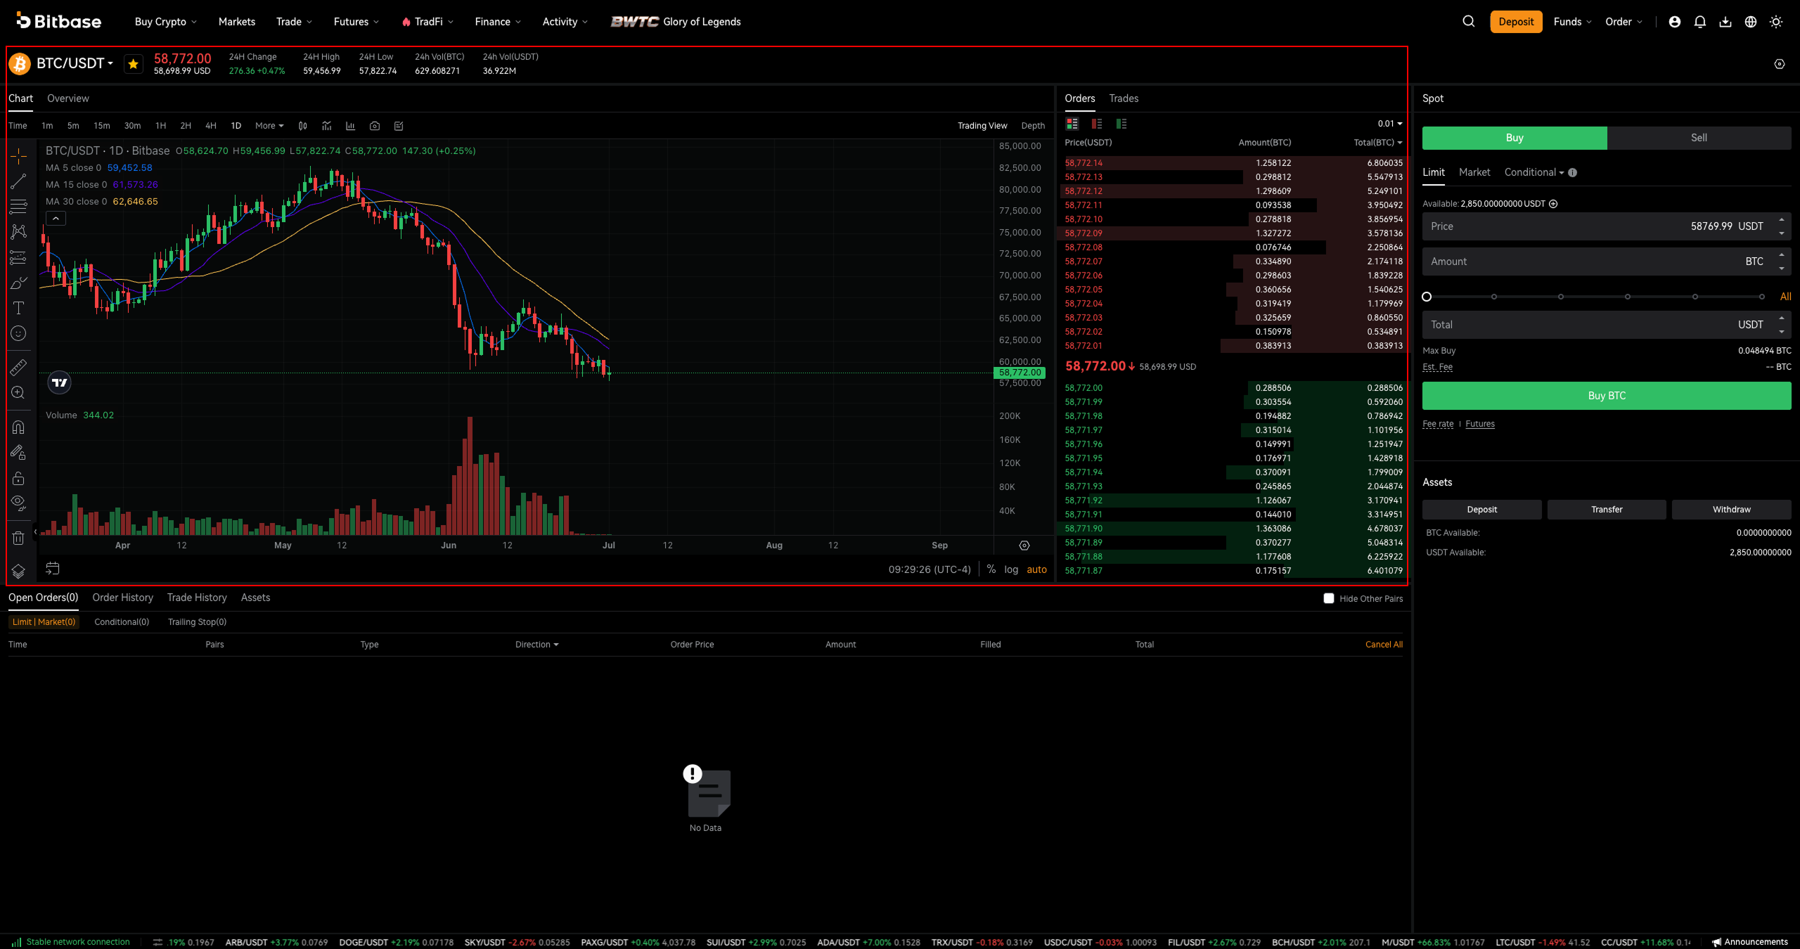This screenshot has width=1800, height=949.
Task: Click the candlestick chart type icon
Action: click(x=302, y=126)
